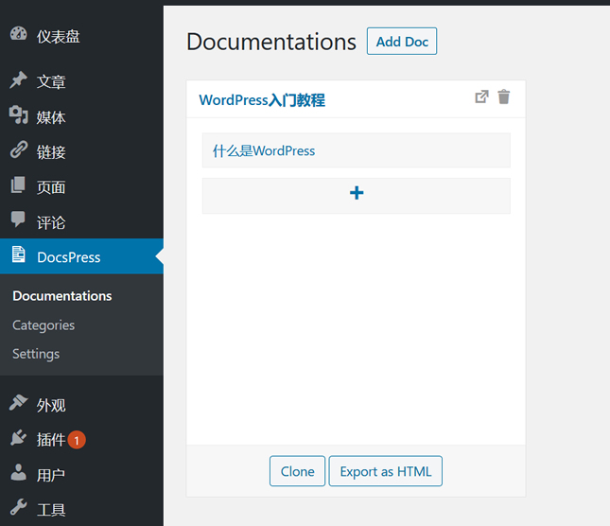610x526 pixels.
Task: Click the Add Doc button
Action: (402, 42)
